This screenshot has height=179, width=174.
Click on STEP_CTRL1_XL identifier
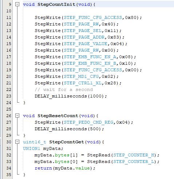tap(83, 83)
